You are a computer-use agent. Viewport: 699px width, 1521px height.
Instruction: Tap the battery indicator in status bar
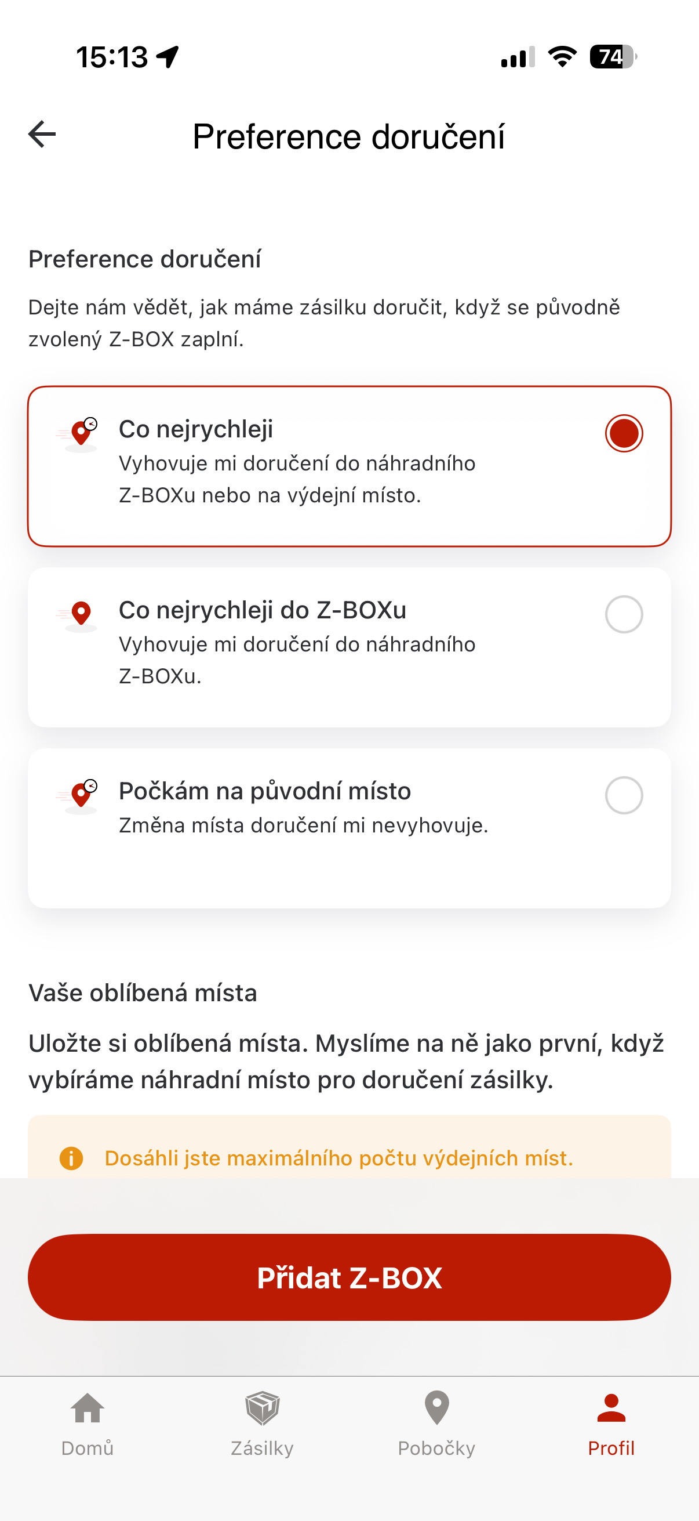pyautogui.click(x=612, y=57)
